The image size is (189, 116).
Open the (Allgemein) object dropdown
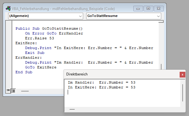coord(46,16)
